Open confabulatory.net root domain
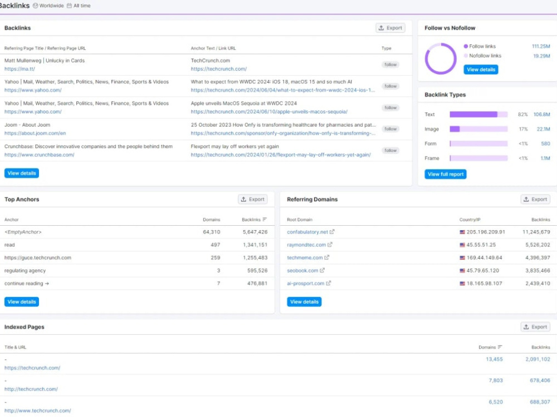557x417 pixels. pyautogui.click(x=307, y=232)
